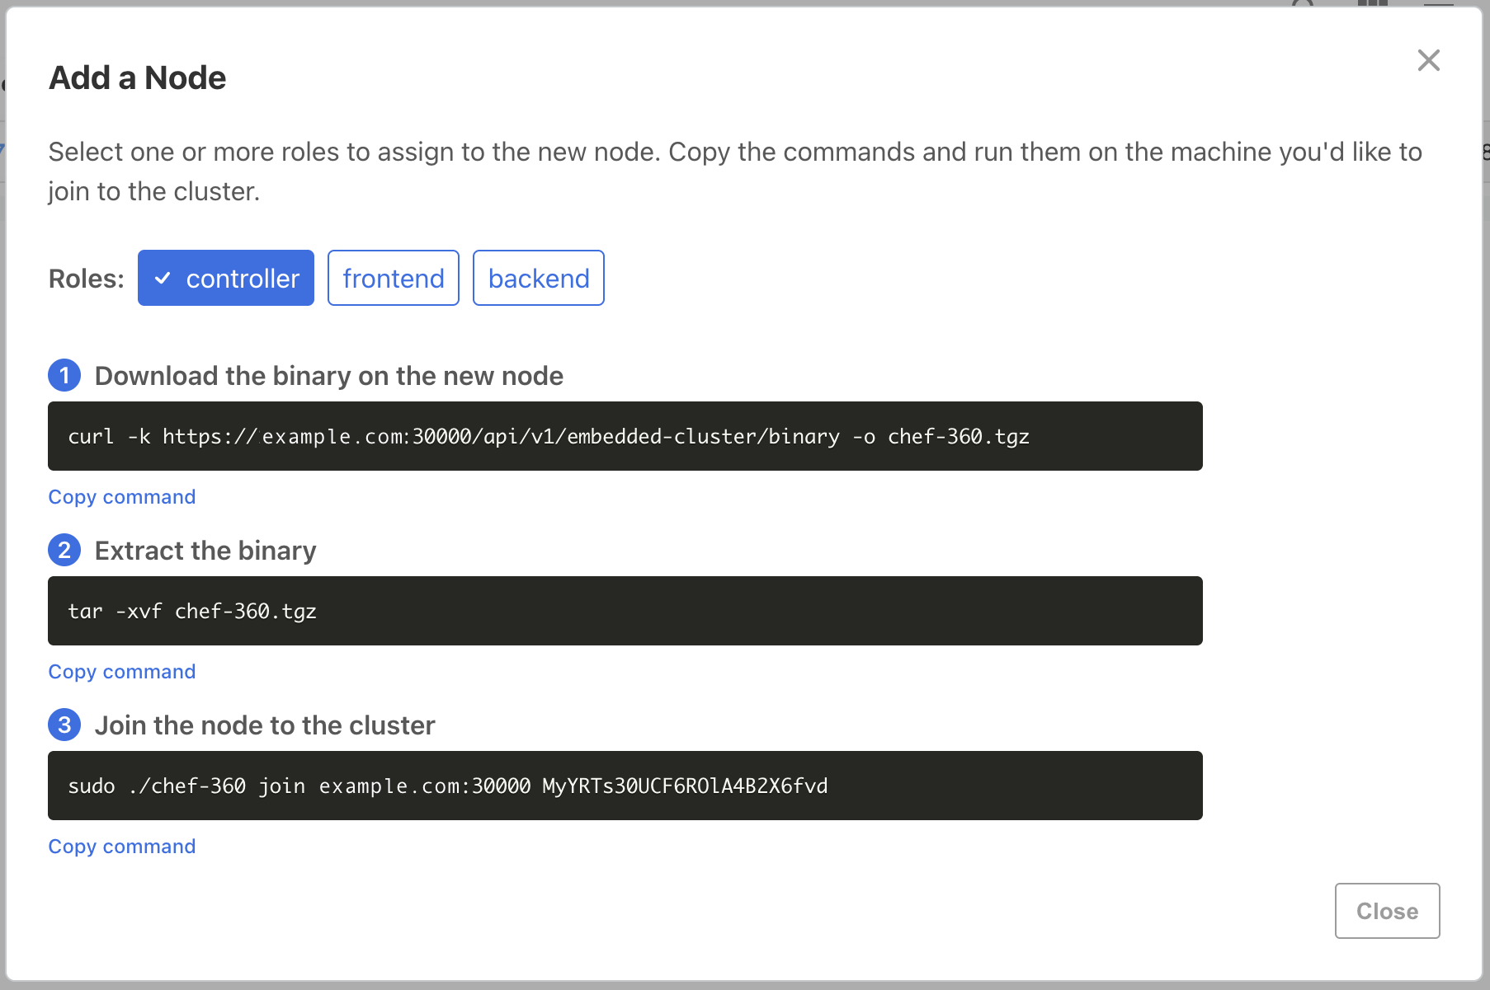The height and width of the screenshot is (990, 1490).
Task: Click the step 2 numbered circle badge
Action: click(64, 550)
